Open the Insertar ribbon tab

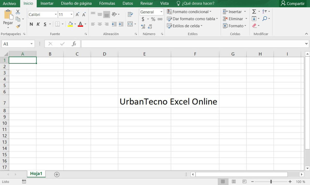pos(47,3)
